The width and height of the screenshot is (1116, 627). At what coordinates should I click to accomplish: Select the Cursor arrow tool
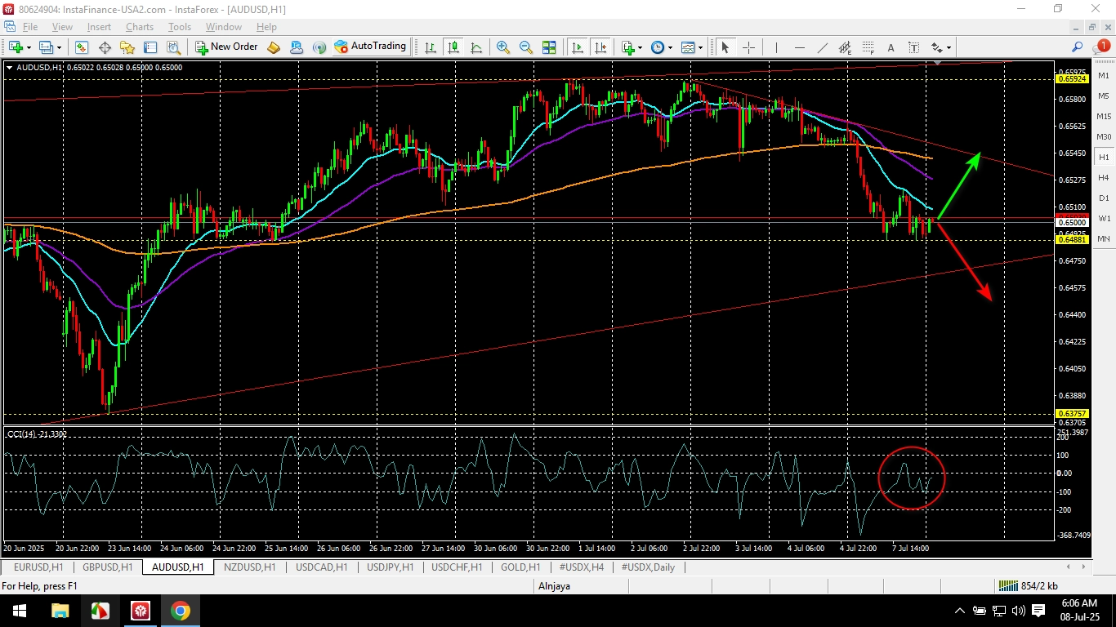(725, 47)
